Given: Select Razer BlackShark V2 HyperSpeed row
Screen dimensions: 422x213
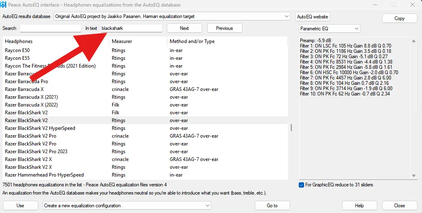Looking at the screenshot, I should [145, 128].
